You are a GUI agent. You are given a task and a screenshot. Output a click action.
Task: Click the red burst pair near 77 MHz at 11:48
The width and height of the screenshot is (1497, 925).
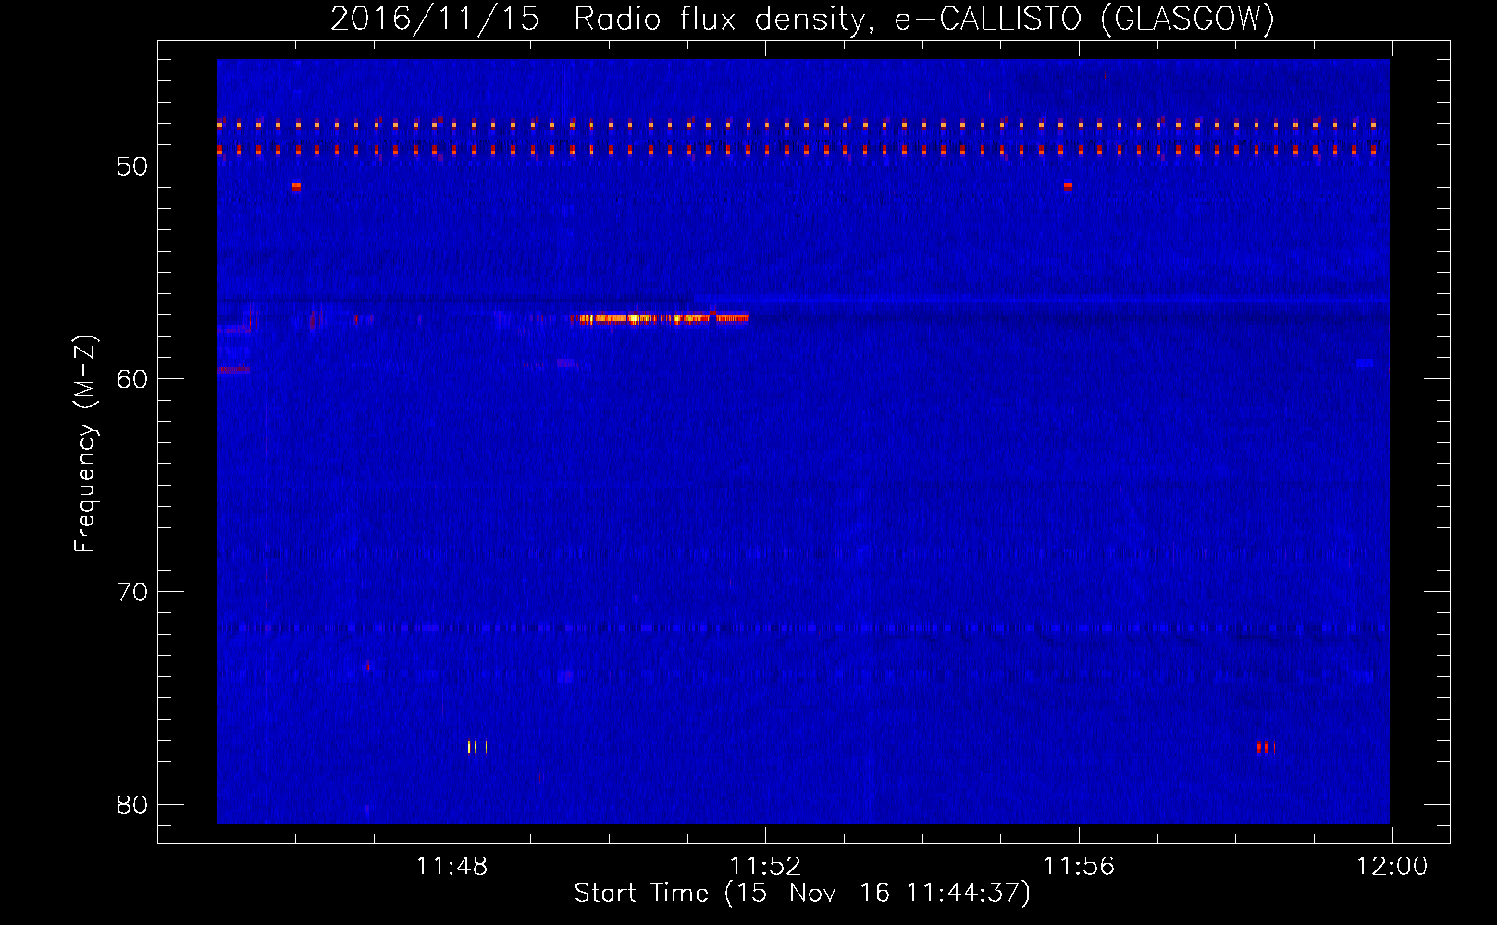pos(476,746)
